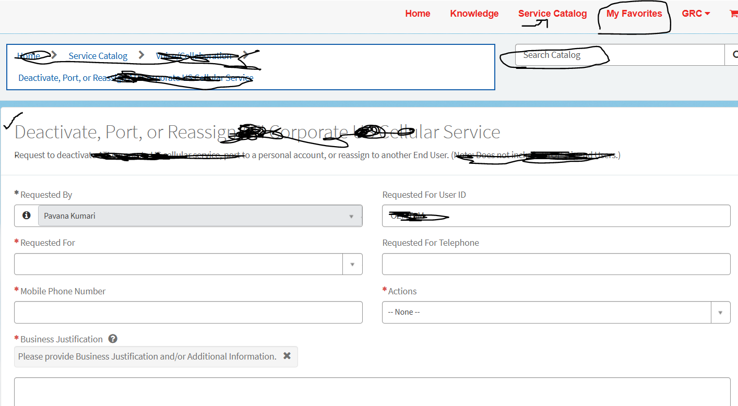The width and height of the screenshot is (738, 406).
Task: Click the Requested For Telephone field
Action: click(x=556, y=264)
